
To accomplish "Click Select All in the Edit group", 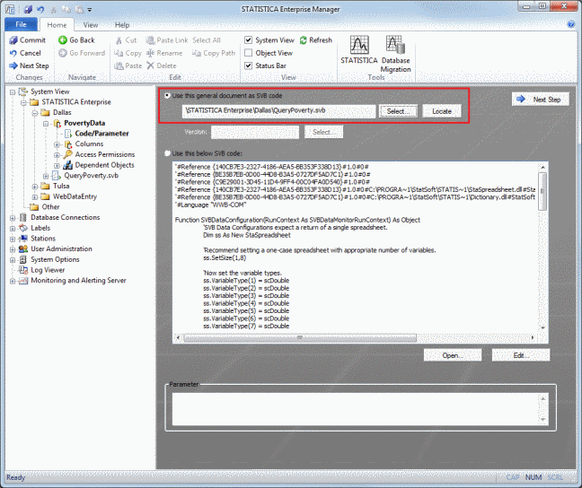I will pos(207,40).
